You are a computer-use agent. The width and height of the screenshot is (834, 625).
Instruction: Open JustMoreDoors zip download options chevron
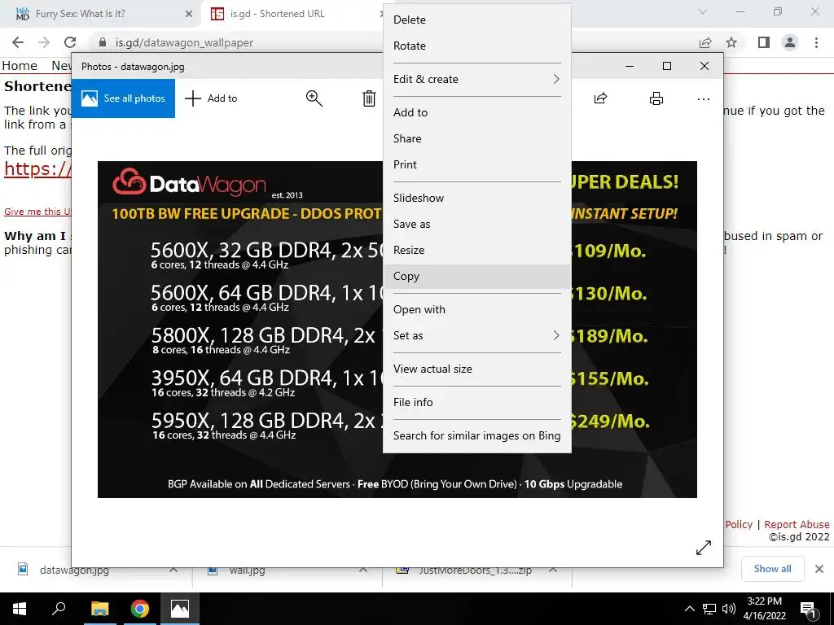[553, 570]
